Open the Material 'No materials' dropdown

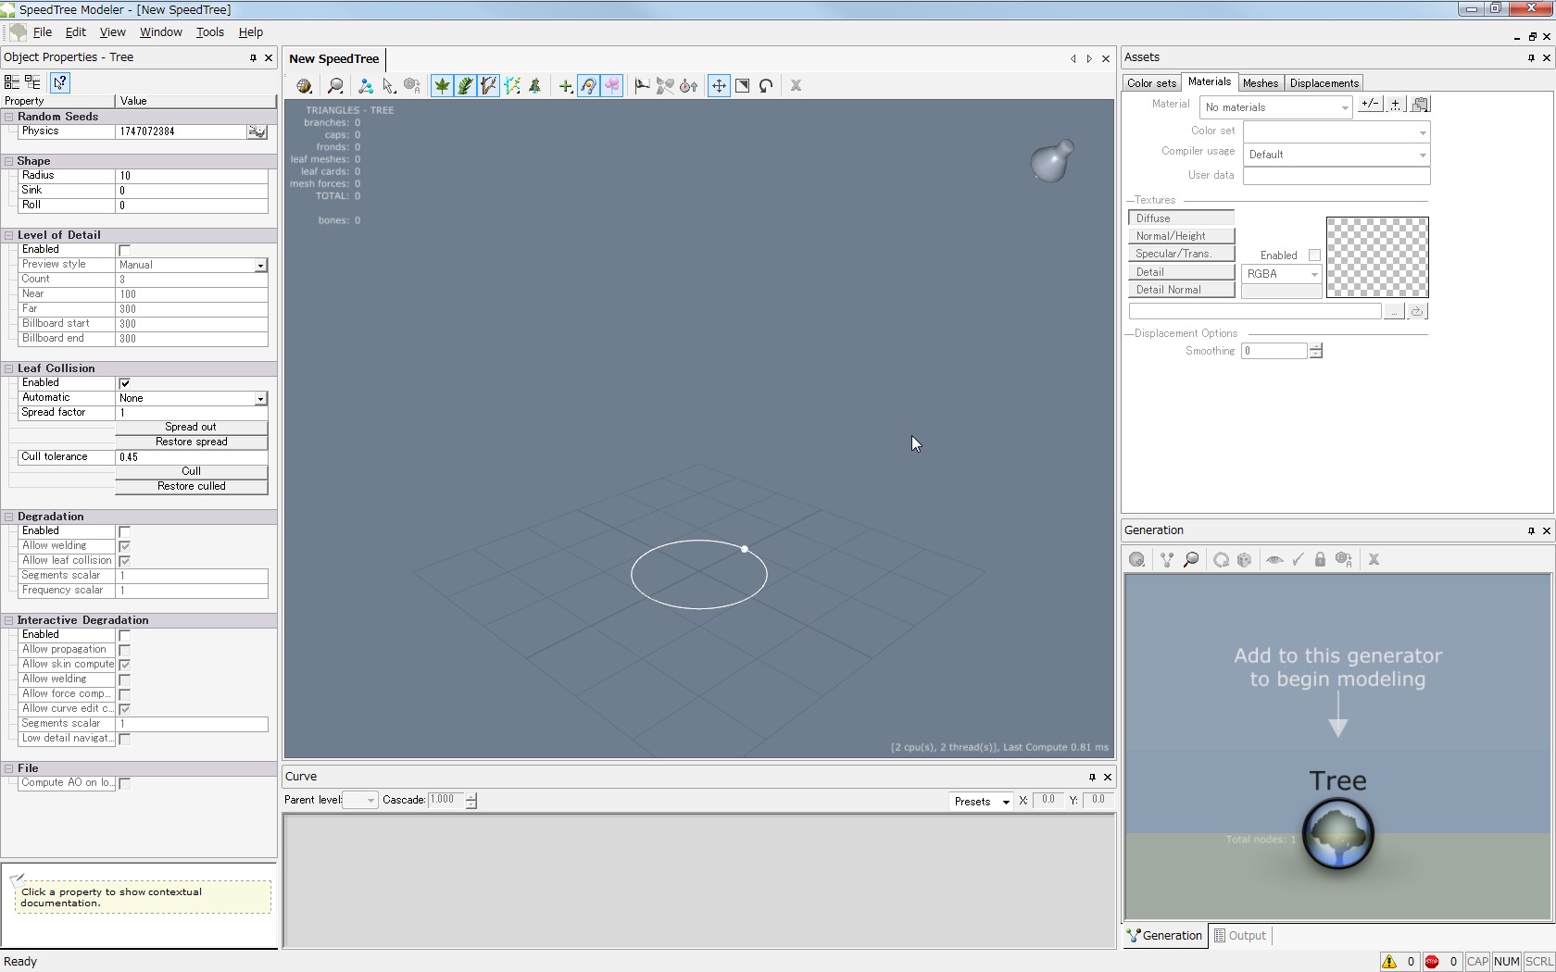point(1275,107)
